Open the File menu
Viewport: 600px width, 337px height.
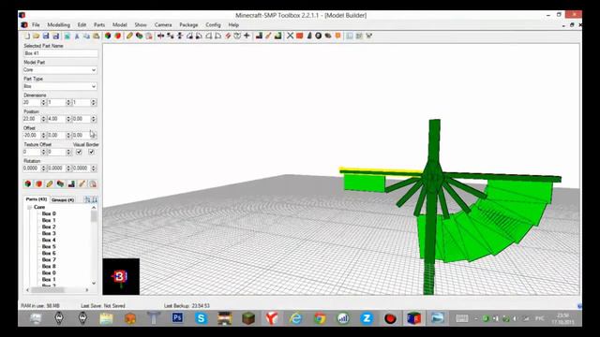pos(36,25)
